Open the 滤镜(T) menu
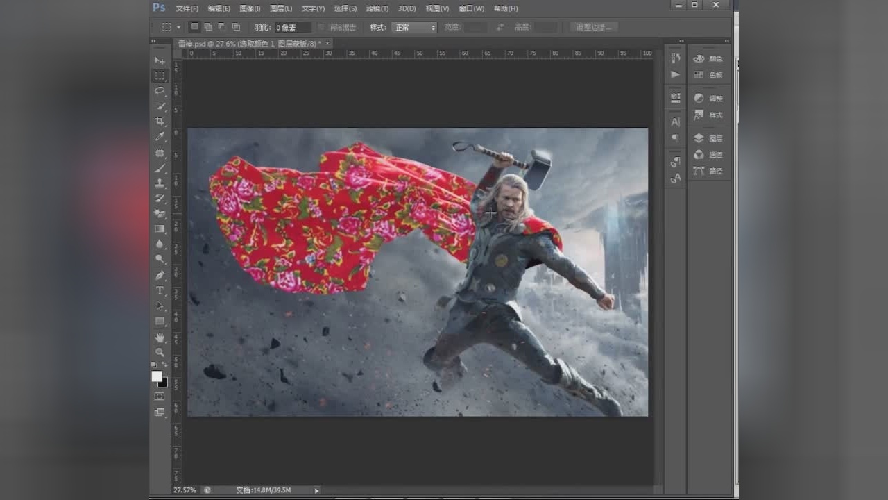Screen dimensions: 888x500 (377, 8)
